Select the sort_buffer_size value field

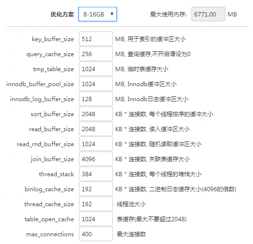(x=96, y=114)
